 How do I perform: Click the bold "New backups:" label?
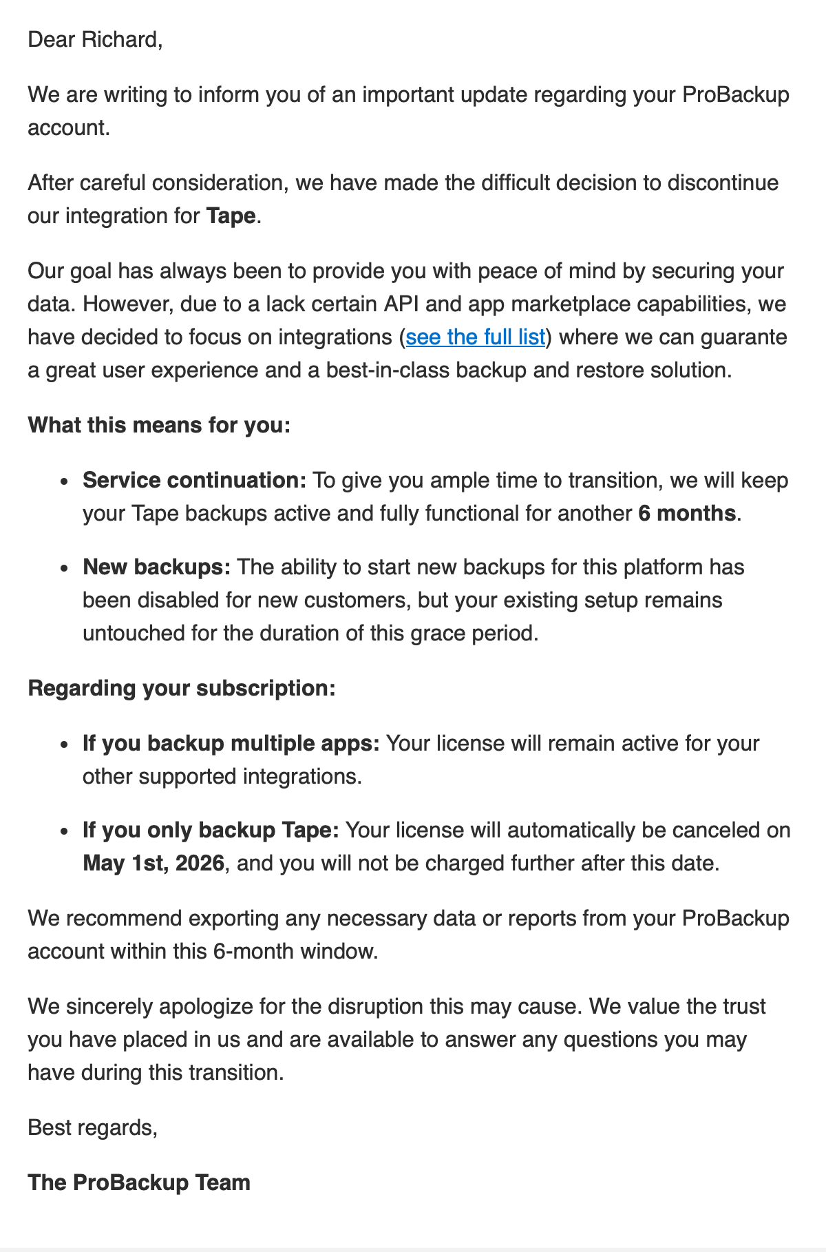coord(156,567)
